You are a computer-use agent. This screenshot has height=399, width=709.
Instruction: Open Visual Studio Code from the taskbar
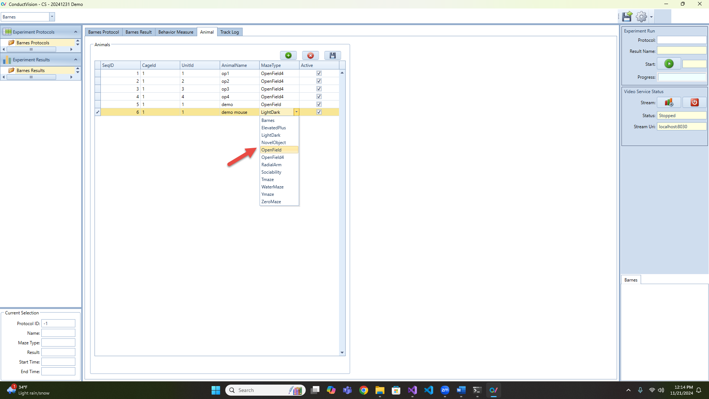click(429, 390)
